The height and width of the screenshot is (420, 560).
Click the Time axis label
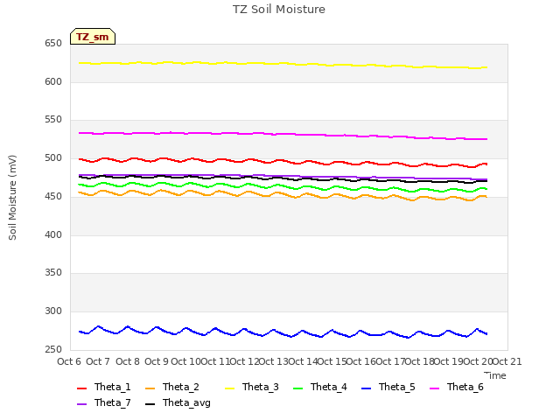495,375
